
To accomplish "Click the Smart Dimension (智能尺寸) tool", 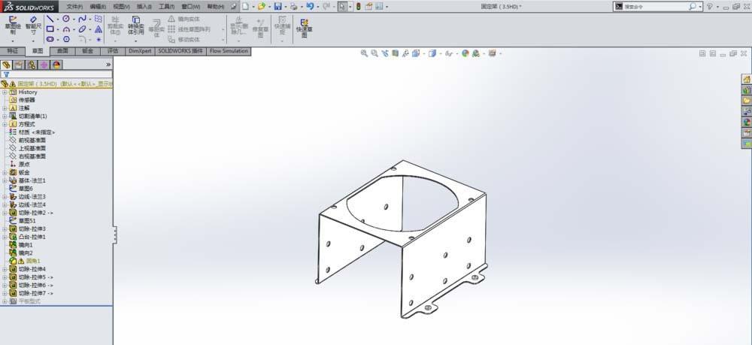I will pos(34,26).
